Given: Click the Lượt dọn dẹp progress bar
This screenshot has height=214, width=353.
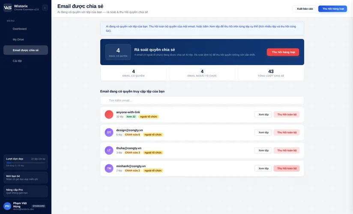Looking at the screenshot, I should [x=26, y=163].
